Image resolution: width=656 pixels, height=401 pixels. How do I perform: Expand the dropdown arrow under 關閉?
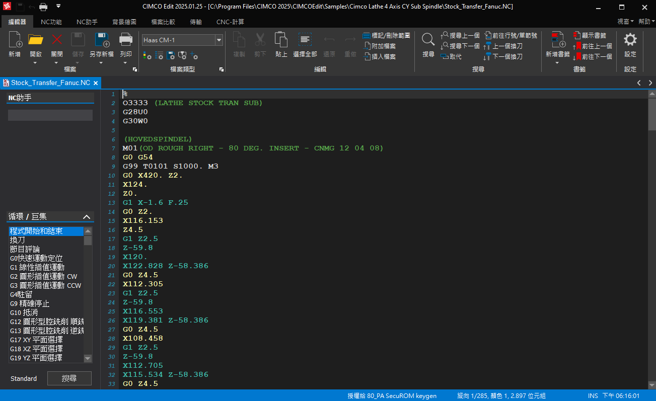57,63
